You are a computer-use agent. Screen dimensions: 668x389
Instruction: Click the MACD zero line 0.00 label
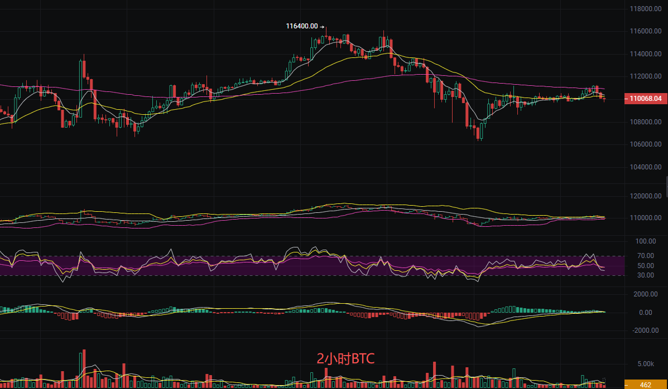click(x=645, y=313)
